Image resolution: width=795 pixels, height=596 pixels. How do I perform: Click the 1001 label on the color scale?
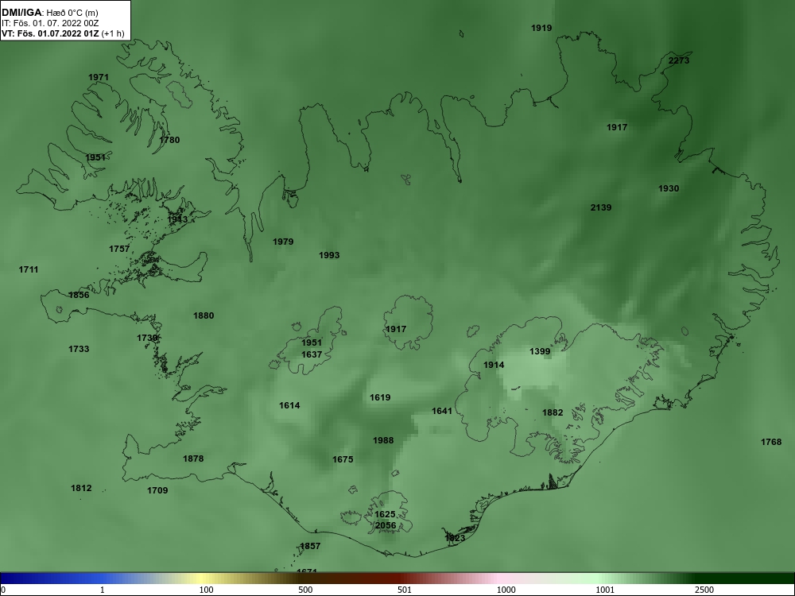click(x=605, y=590)
